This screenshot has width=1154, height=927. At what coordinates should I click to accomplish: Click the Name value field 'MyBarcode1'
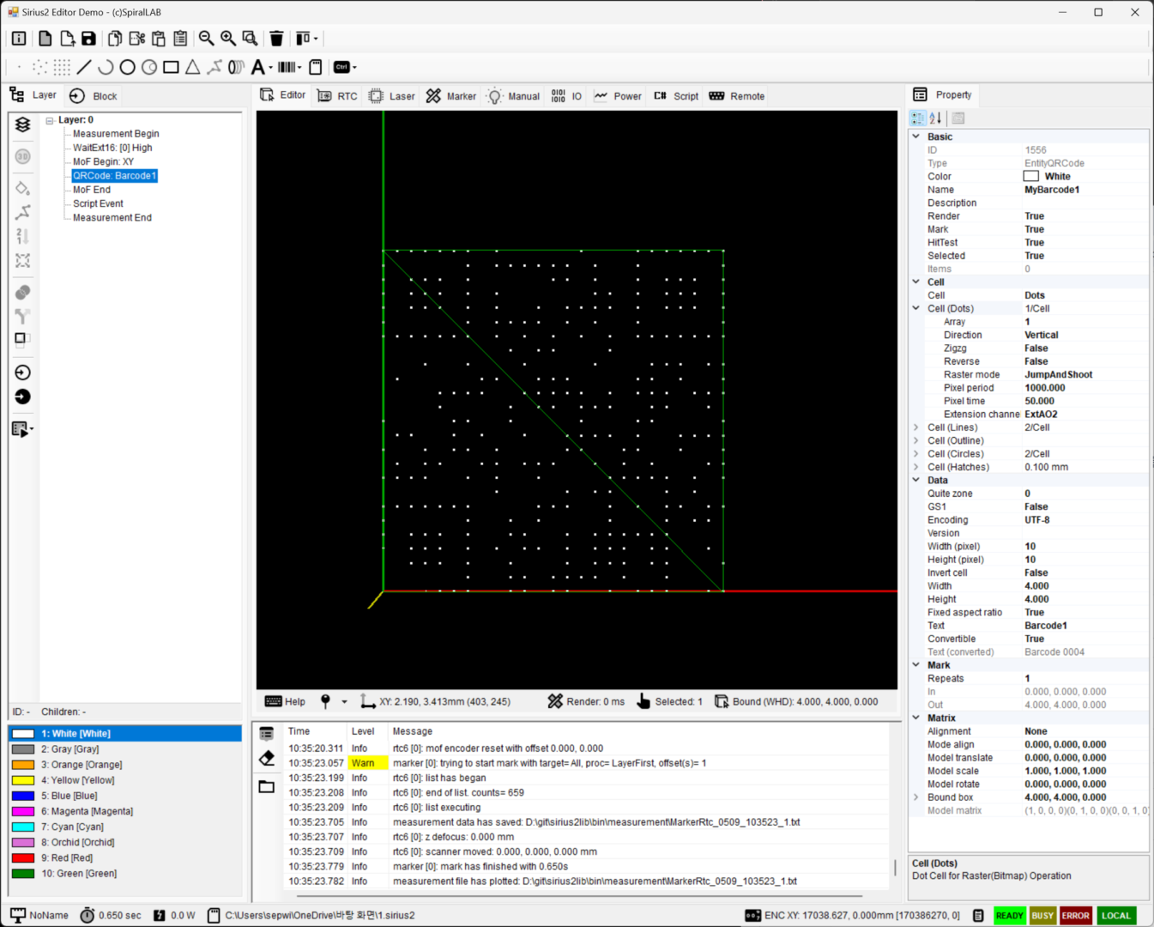pos(1085,190)
